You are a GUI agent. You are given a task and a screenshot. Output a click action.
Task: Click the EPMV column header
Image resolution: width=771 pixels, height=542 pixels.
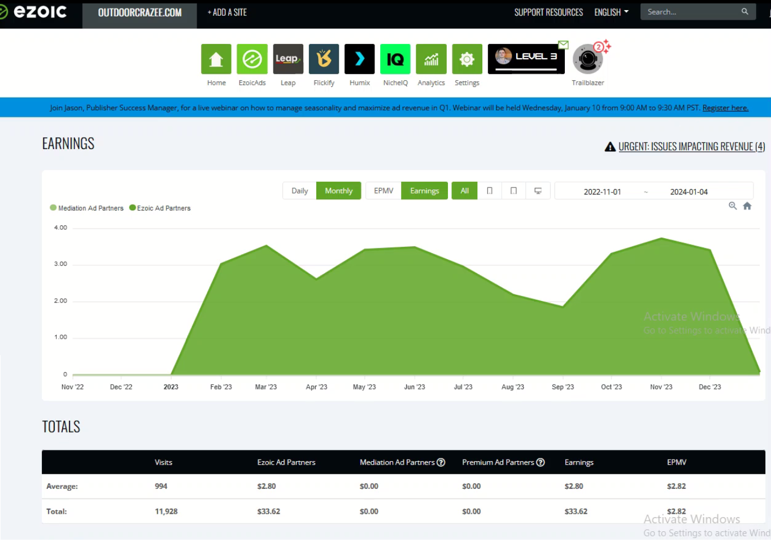coord(677,462)
